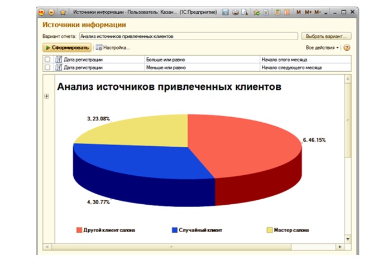Click the vertical scrollbar up arrow
Viewport: 388px width, 260px height.
click(348, 79)
